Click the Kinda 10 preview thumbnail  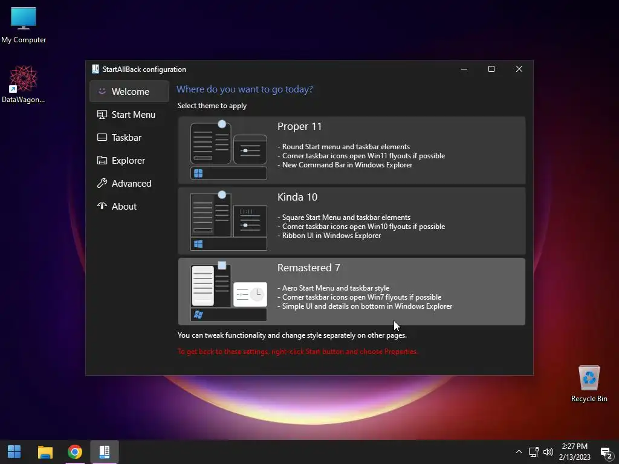(228, 221)
